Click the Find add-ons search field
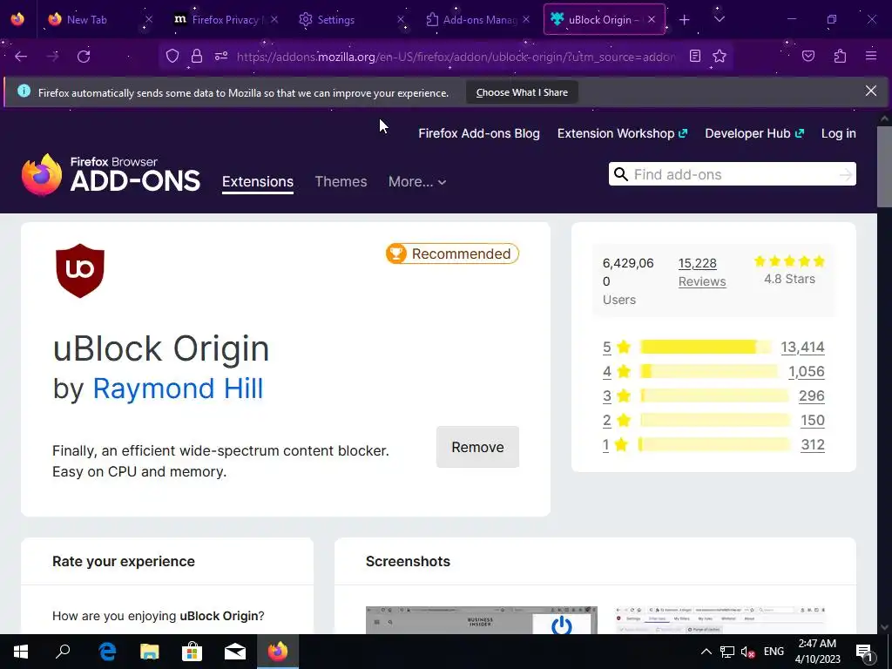Screen dimensions: 892x669 pos(733,174)
